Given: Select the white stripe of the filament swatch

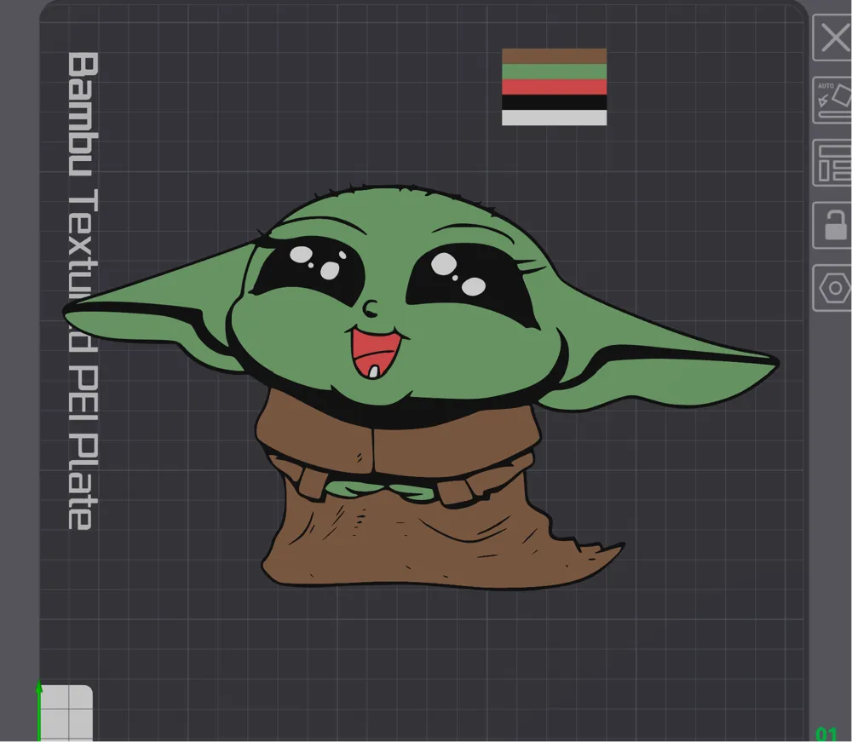Looking at the screenshot, I should (554, 117).
